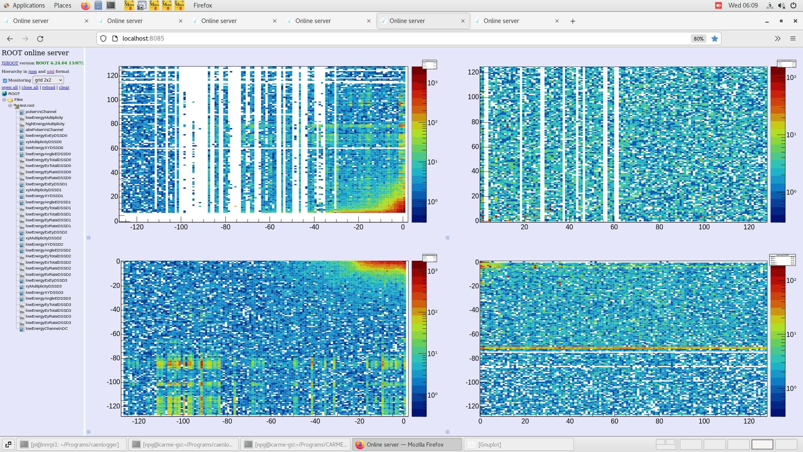The width and height of the screenshot is (803, 452).
Task: Click the pulserVsChannel 2D histogram icon
Action: point(22,112)
